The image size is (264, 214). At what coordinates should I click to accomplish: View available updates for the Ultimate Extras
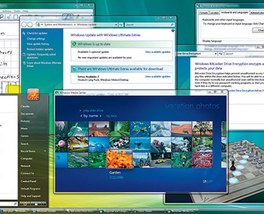158,76
